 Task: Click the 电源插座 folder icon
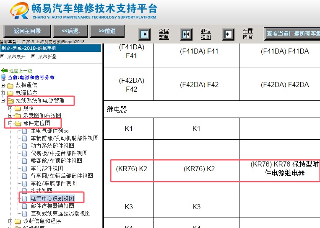[10, 93]
